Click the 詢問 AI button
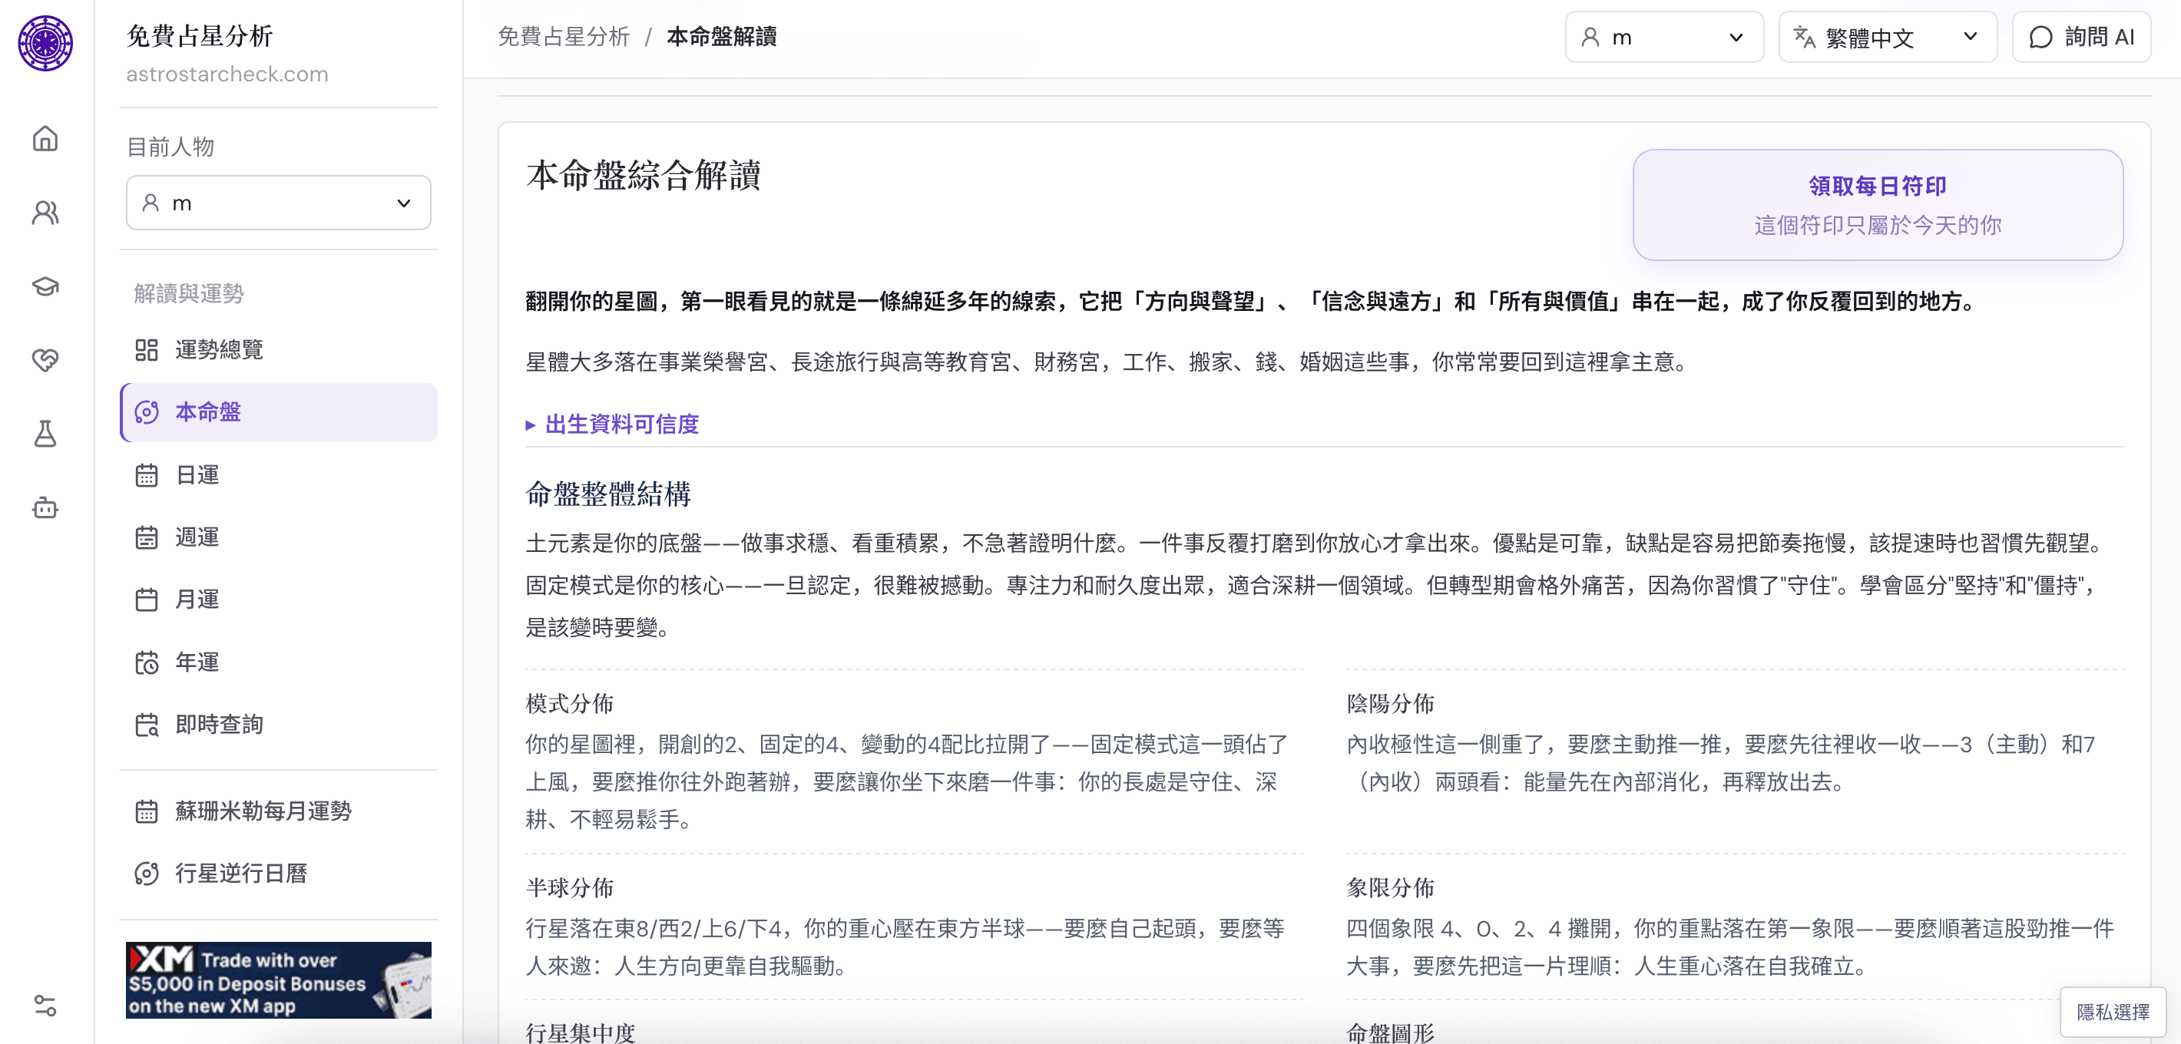2181x1044 pixels. point(2081,37)
